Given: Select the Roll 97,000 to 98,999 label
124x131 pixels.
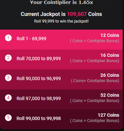Looking at the screenshot, I should pos(39,98).
